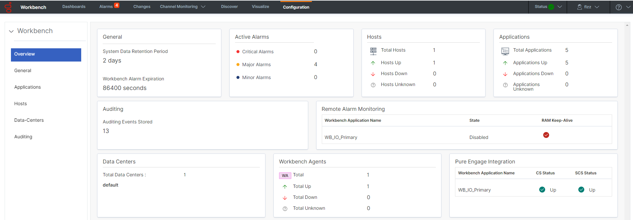The width and height of the screenshot is (633, 220).
Task: Click the red Critical Alarms dot
Action: point(238,52)
